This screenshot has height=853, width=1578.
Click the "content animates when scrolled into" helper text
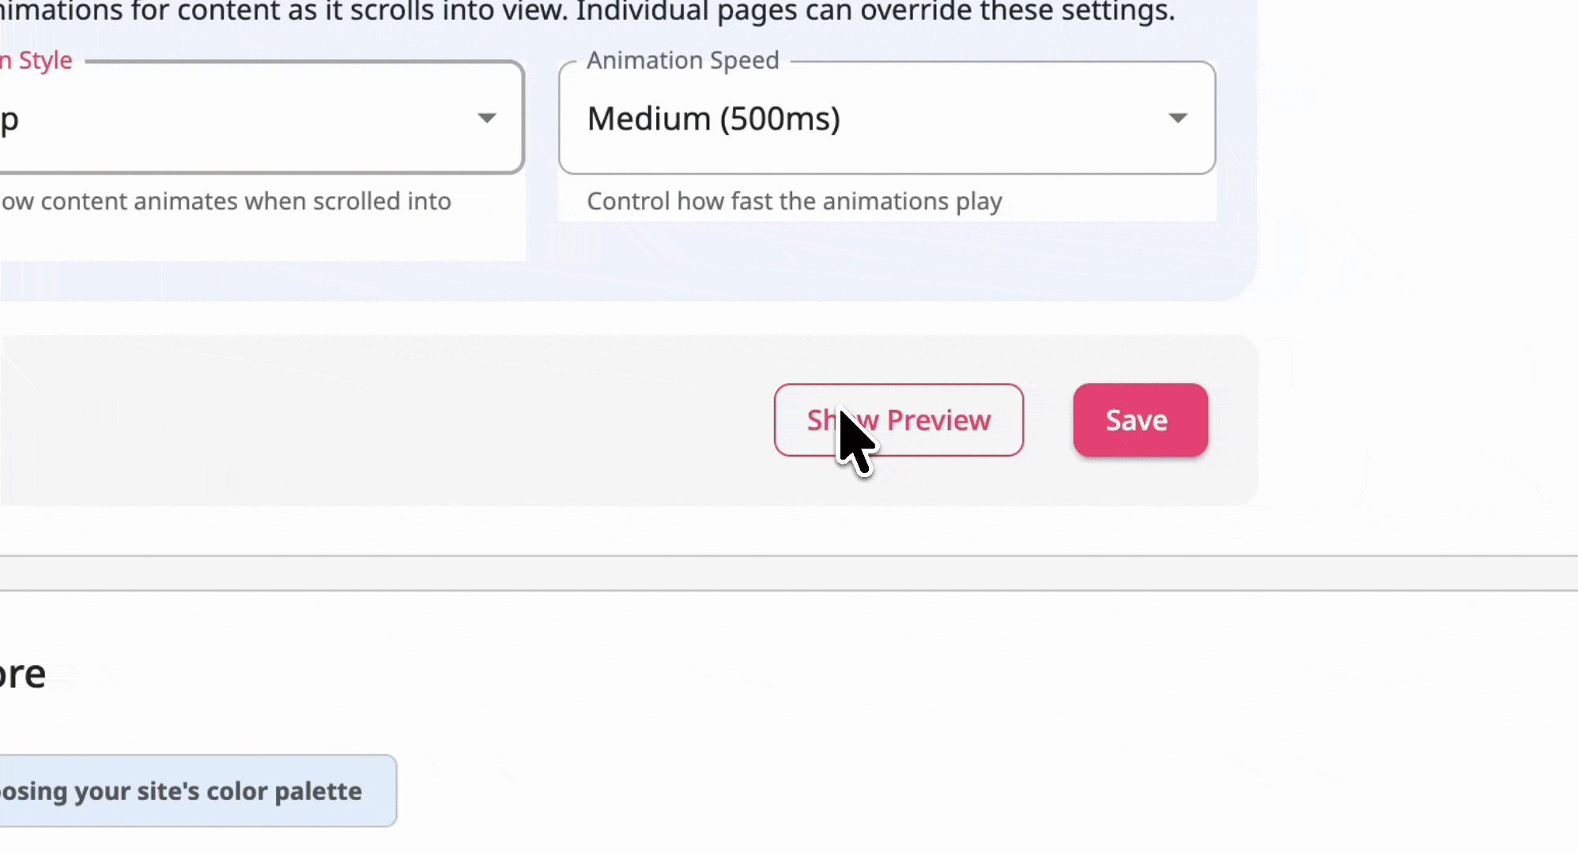click(226, 201)
